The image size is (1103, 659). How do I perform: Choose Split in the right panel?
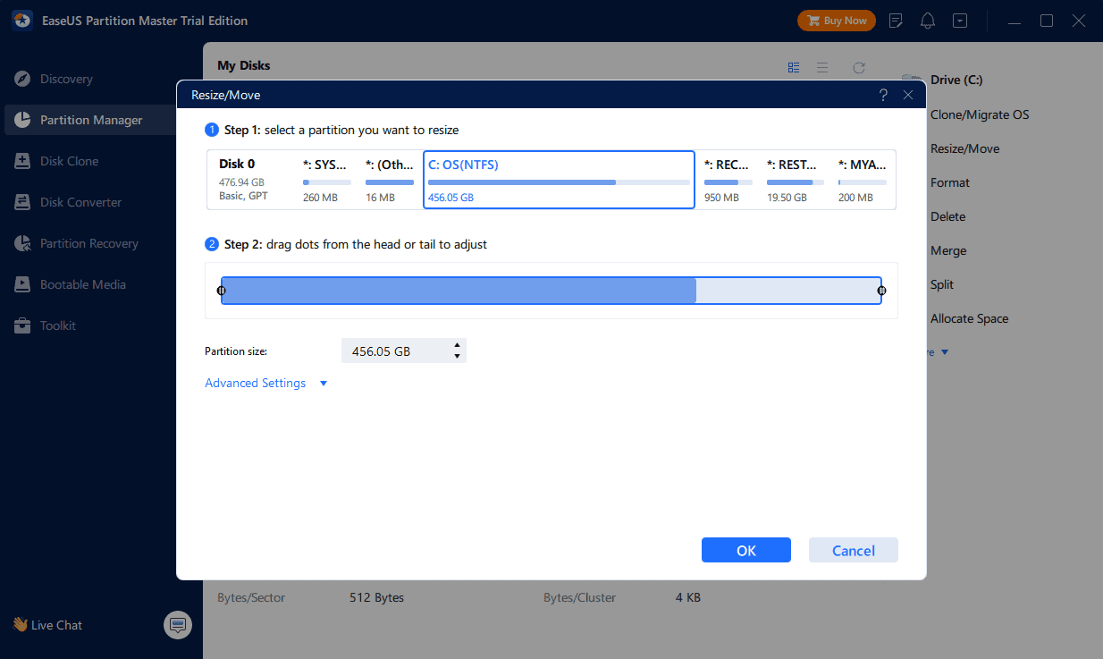click(942, 284)
